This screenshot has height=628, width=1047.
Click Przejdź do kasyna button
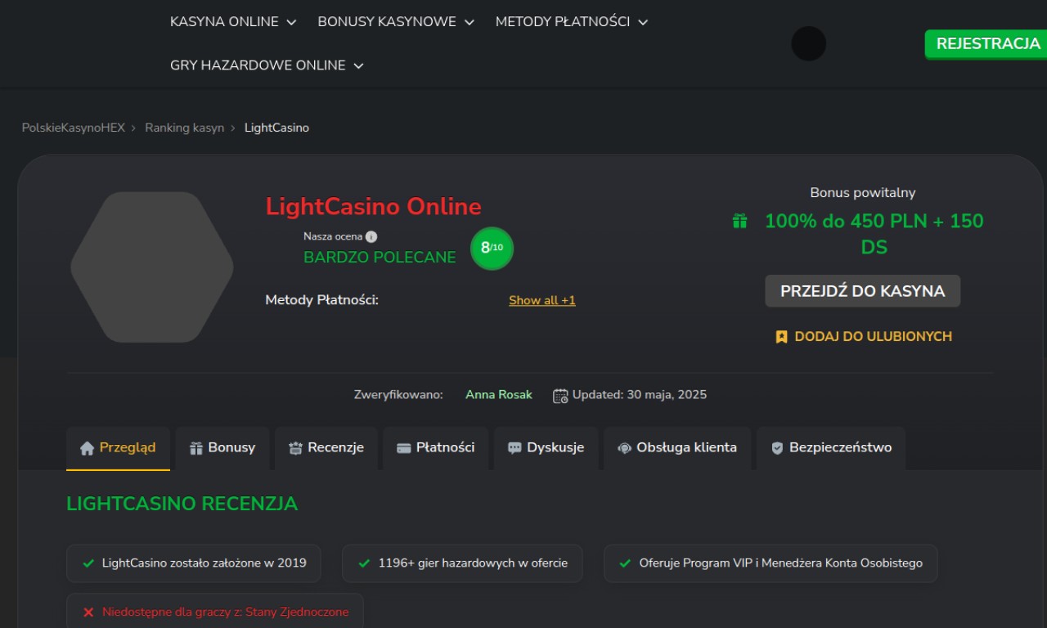click(x=863, y=291)
